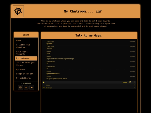The height and width of the screenshot is (113, 151).
Task: Click normie5000's 'hi' message
Action: click(x=47, y=69)
